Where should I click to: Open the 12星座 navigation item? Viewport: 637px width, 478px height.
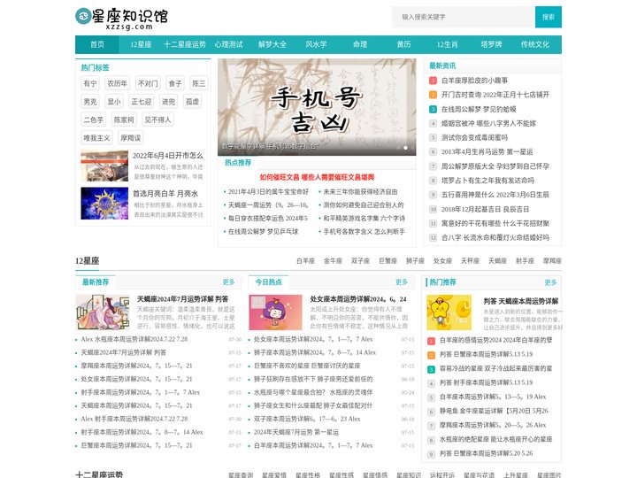(141, 45)
